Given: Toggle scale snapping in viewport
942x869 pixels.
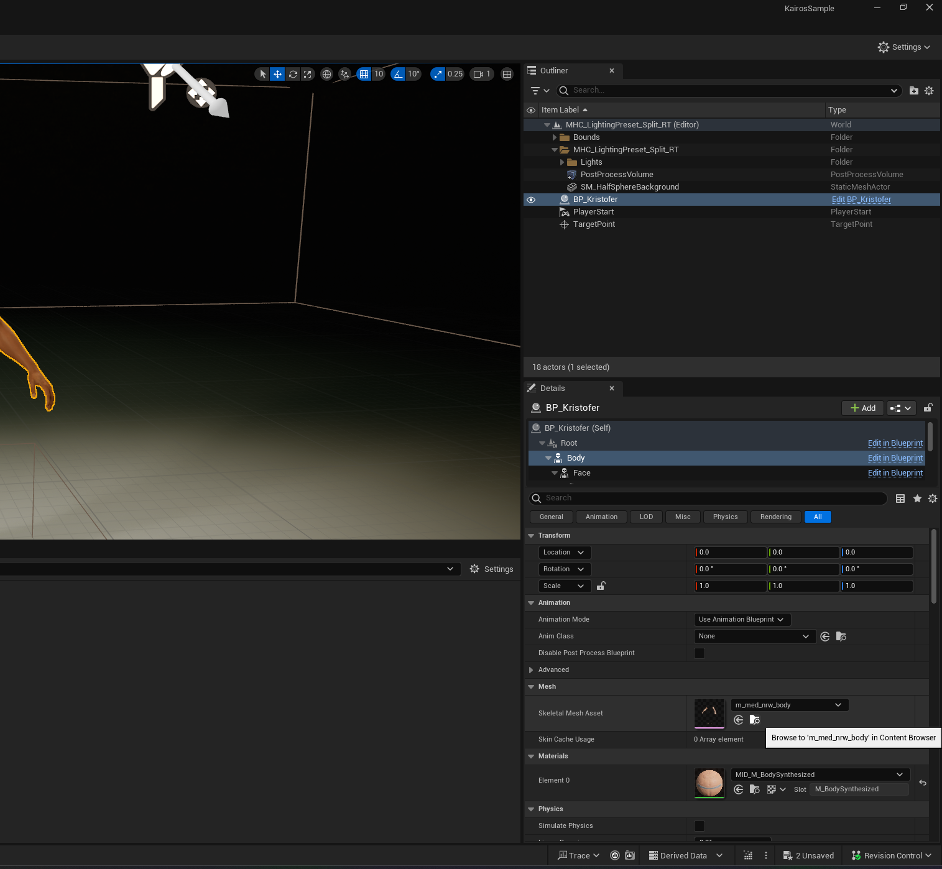Looking at the screenshot, I should [438, 74].
